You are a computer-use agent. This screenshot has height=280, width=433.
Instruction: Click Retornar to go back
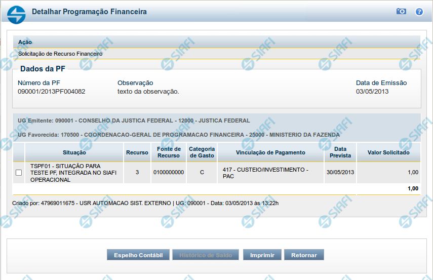pyautogui.click(x=304, y=255)
